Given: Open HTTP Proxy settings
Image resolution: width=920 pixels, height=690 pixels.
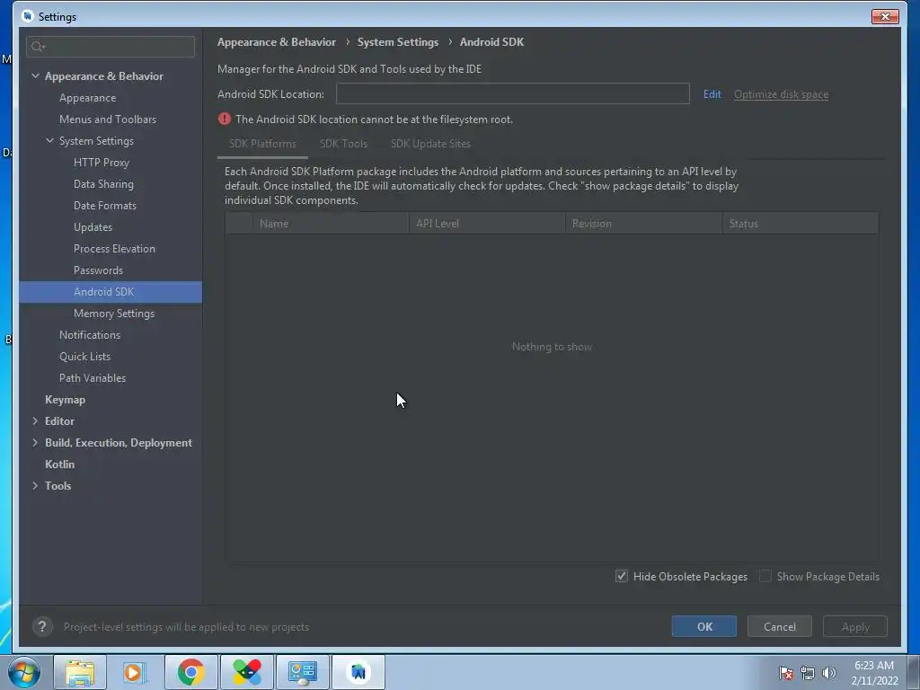Looking at the screenshot, I should [101, 163].
